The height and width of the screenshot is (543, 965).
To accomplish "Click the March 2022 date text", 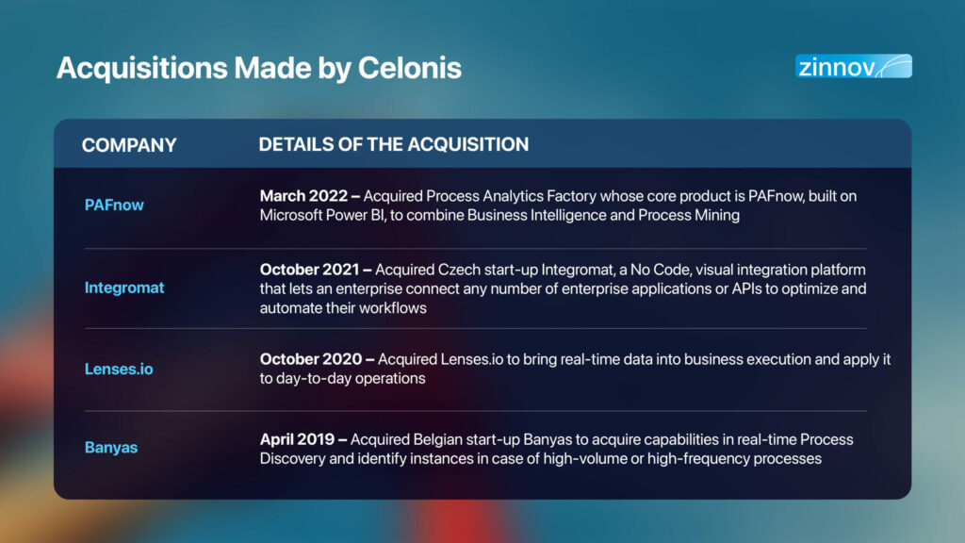I will 303,196.
